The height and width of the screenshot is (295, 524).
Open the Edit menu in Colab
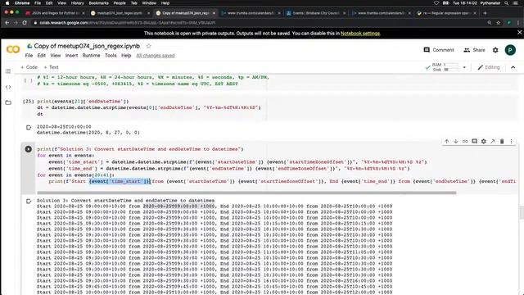click(x=42, y=56)
